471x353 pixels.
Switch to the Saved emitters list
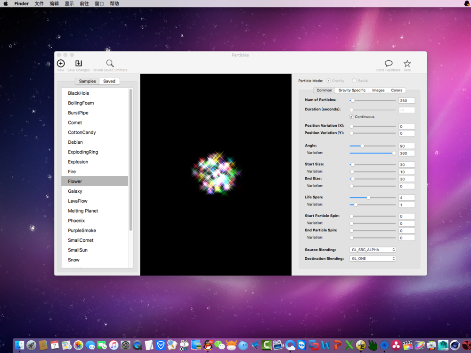[x=109, y=82]
